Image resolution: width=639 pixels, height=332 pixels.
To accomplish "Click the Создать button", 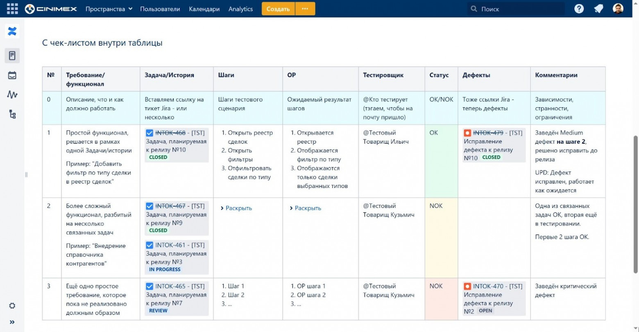I will (x=278, y=9).
